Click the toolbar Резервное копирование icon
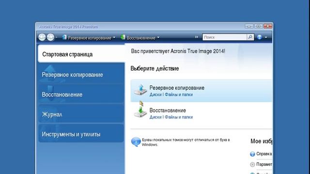The height and width of the screenshot is (174, 310). click(x=64, y=37)
